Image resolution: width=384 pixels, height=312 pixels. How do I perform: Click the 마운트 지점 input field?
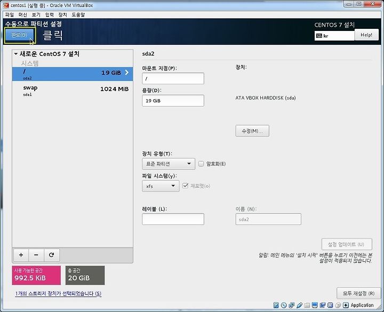coord(173,78)
